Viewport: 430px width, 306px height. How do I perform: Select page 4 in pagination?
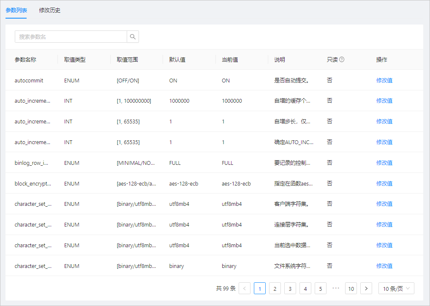click(x=305, y=288)
